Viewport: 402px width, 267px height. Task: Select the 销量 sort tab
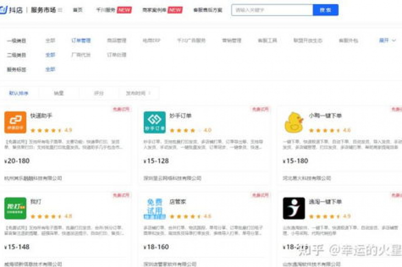pos(59,93)
